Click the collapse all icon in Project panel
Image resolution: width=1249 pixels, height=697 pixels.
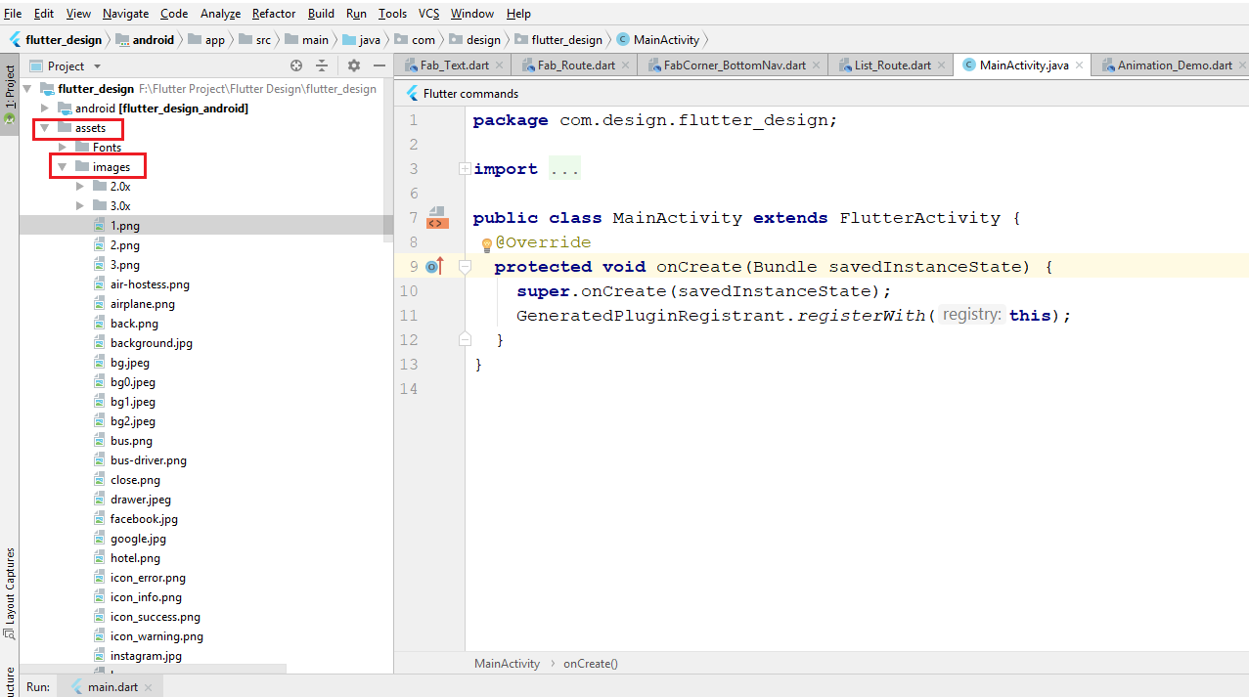tap(322, 65)
